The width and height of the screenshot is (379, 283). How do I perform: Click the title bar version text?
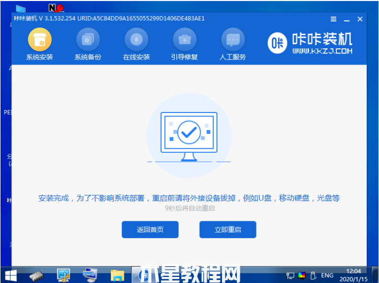pos(109,19)
